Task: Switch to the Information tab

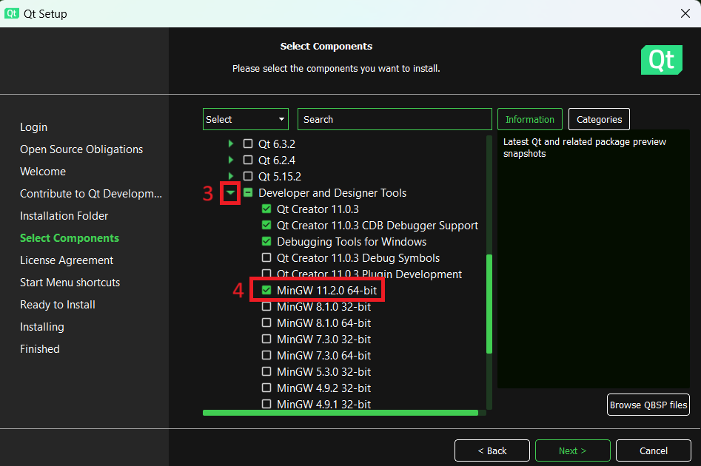Action: click(x=530, y=119)
